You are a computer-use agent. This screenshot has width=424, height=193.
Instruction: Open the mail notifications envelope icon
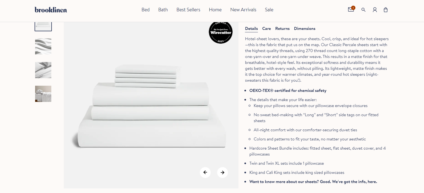351,9
